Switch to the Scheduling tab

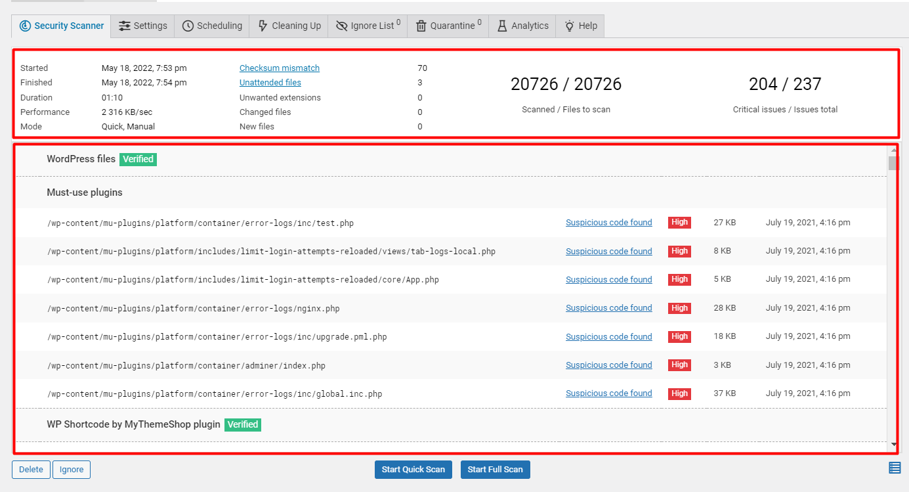click(x=211, y=26)
